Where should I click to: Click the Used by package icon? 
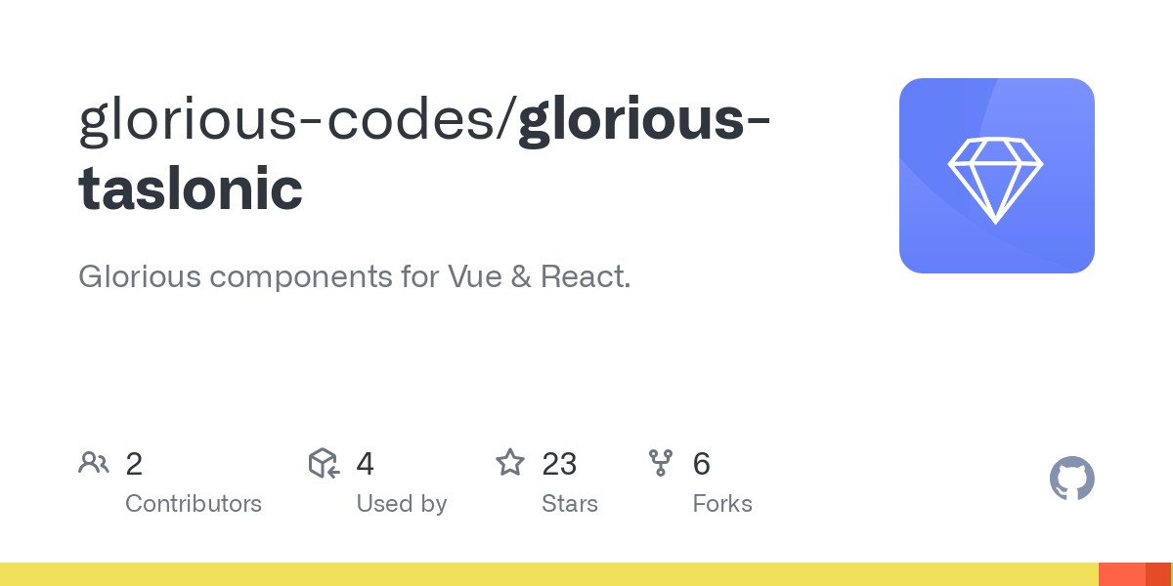pos(324,463)
